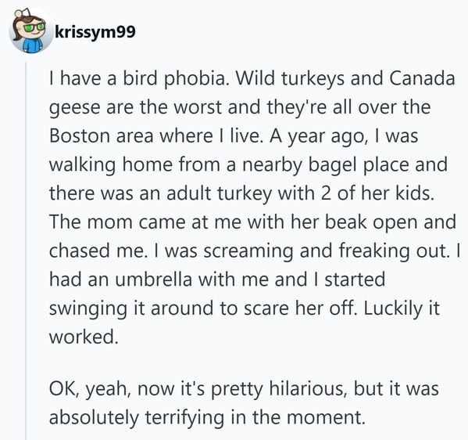468x440 pixels.
Task: Click the word "geese" in the comment
Action: click(75, 108)
